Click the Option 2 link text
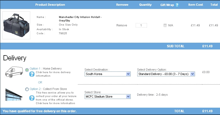 35,89
